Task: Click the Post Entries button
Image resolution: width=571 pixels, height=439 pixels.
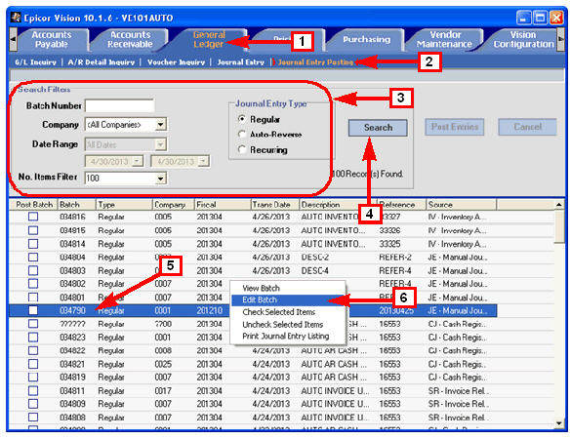Action: click(x=455, y=127)
